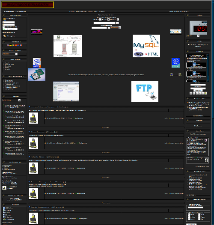The image size is (214, 225).
Task: Focus the advanced search keyword field
Action: pyautogui.click(x=196, y=207)
